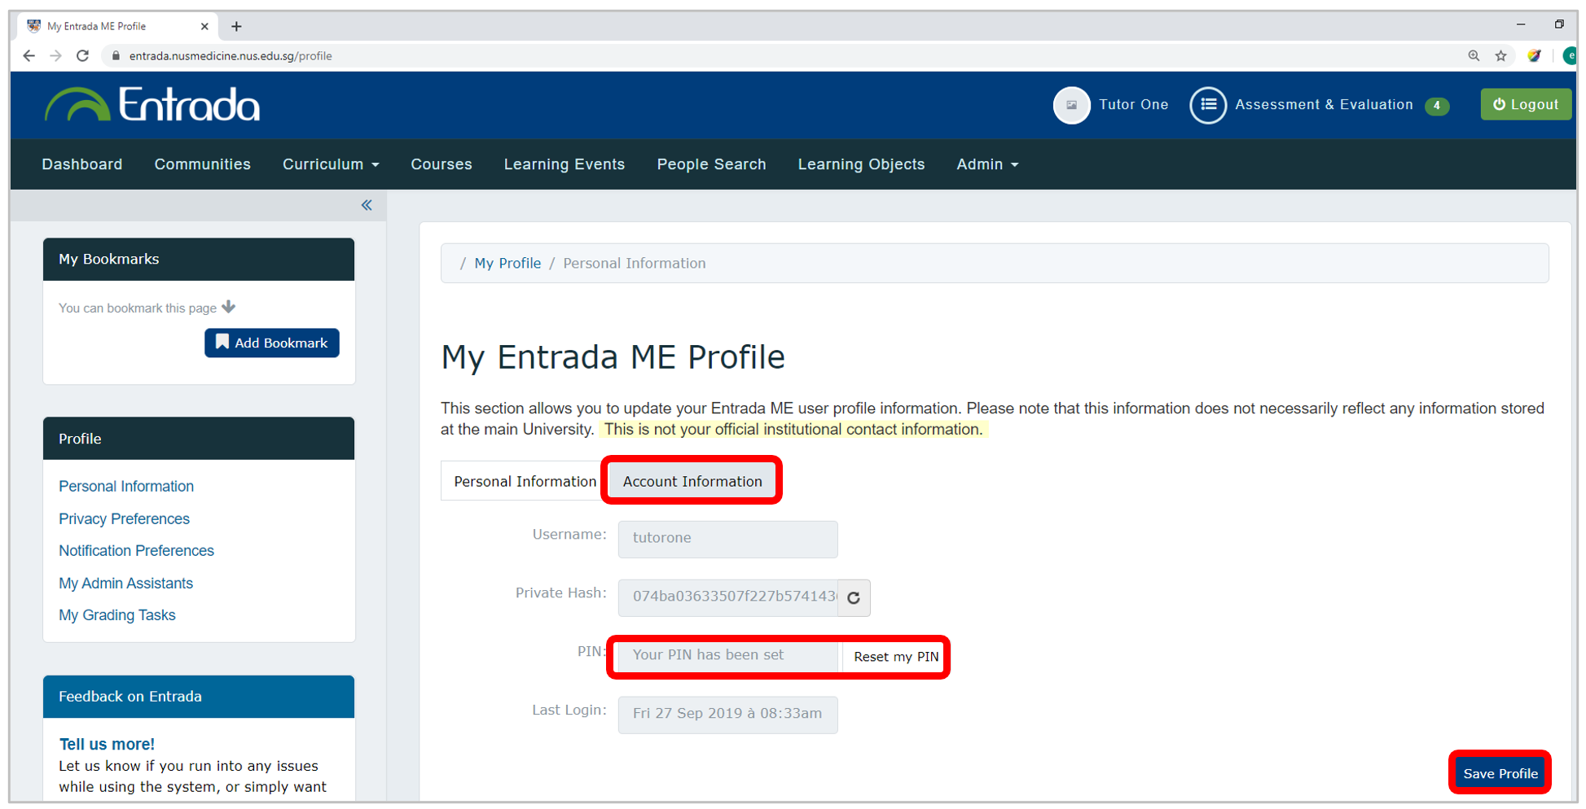Open Notification Preferences
Image resolution: width=1586 pixels, height=809 pixels.
click(x=136, y=551)
